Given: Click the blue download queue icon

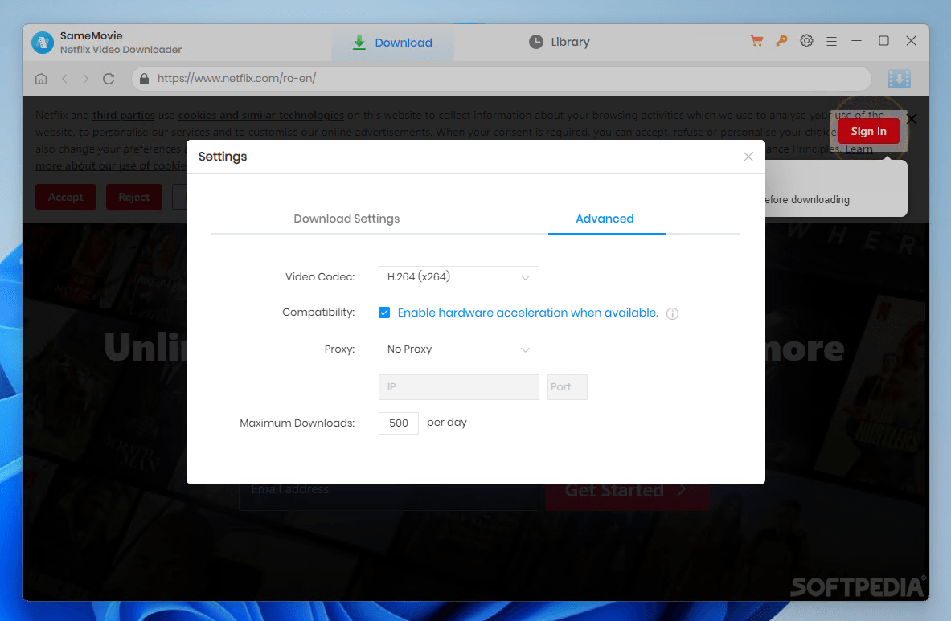Looking at the screenshot, I should [900, 79].
